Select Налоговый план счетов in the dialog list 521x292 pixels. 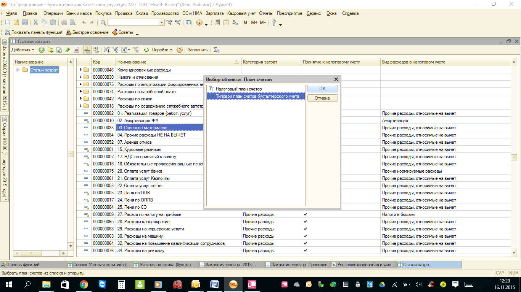[x=256, y=89]
